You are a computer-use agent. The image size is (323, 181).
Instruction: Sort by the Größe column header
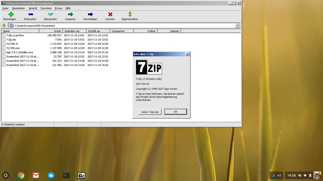click(x=51, y=31)
